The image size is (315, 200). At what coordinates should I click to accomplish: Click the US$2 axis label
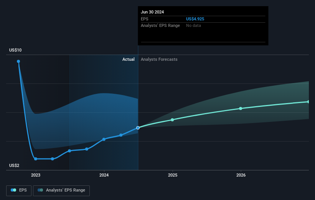(x=14, y=165)
